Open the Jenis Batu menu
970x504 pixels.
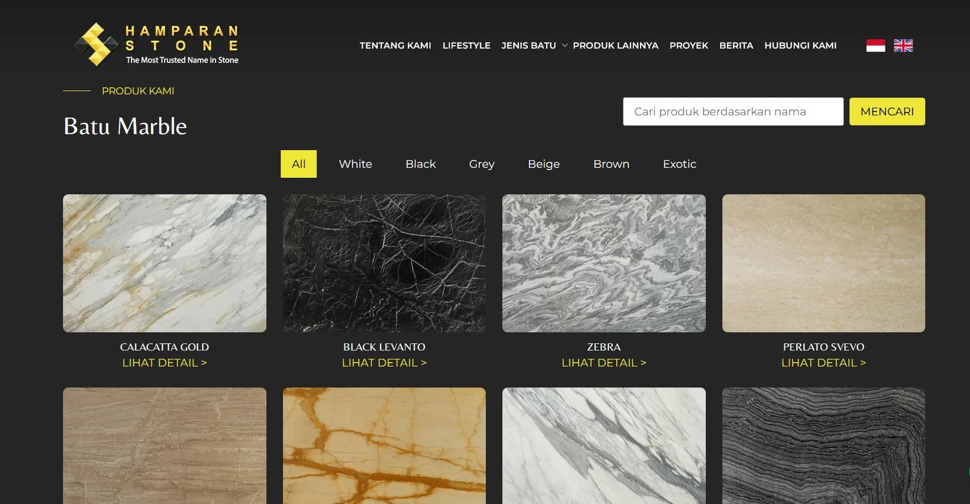(528, 45)
